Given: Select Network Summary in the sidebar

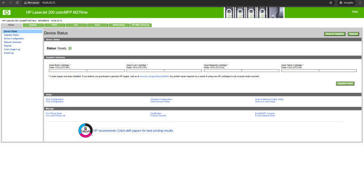Looking at the screenshot, I should (x=13, y=42).
